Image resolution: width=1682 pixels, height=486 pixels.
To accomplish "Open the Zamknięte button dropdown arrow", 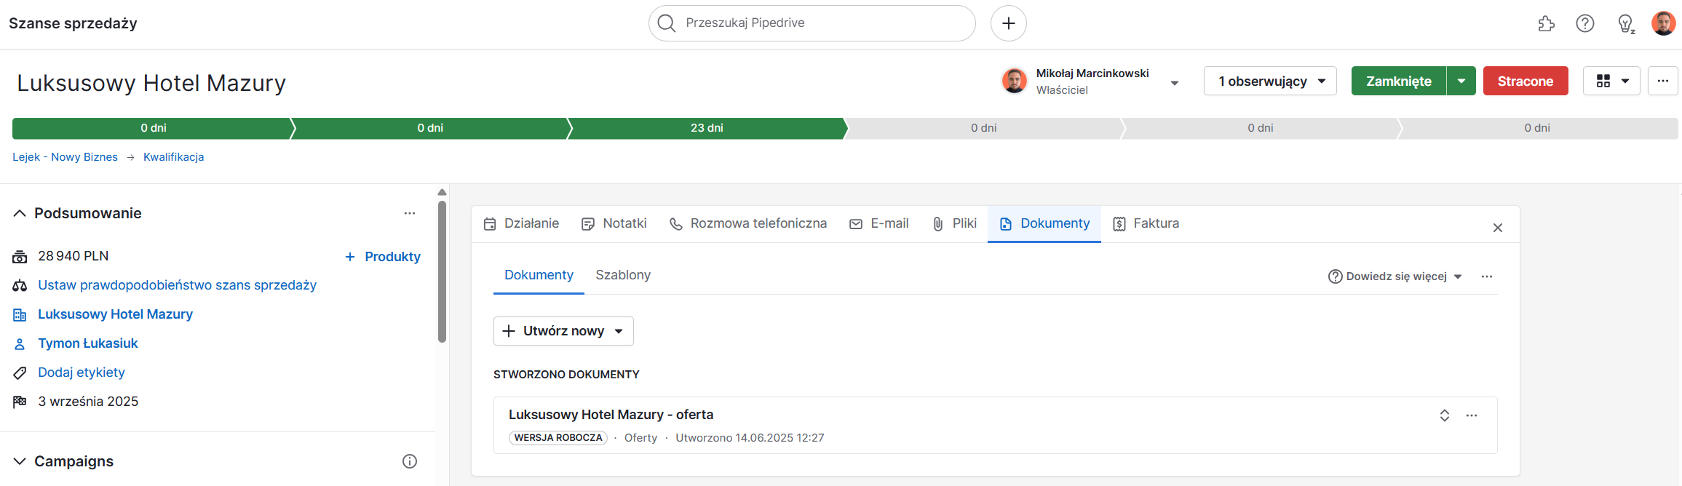I will (1461, 81).
